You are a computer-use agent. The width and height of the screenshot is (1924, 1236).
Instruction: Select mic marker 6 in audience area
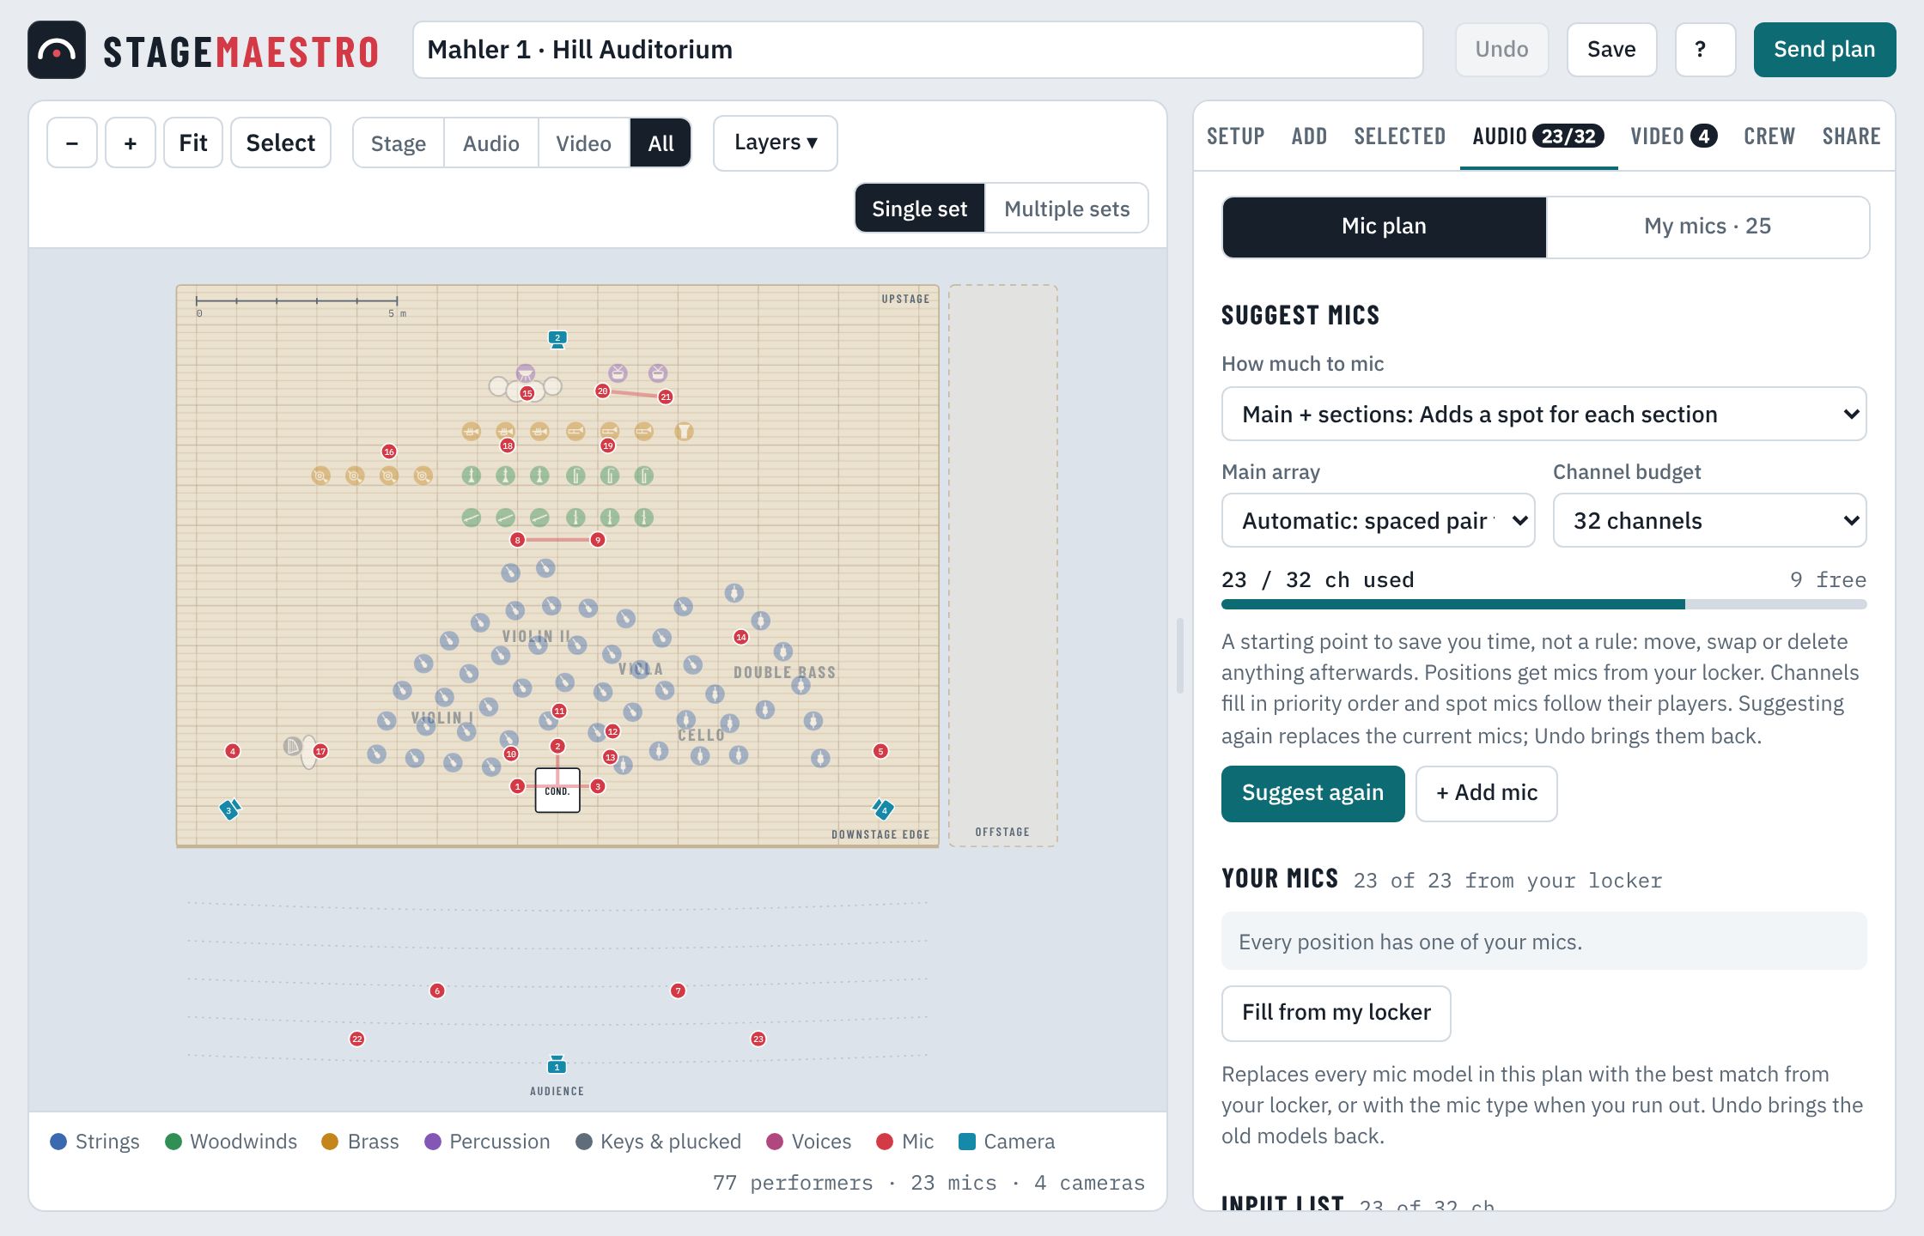point(437,991)
